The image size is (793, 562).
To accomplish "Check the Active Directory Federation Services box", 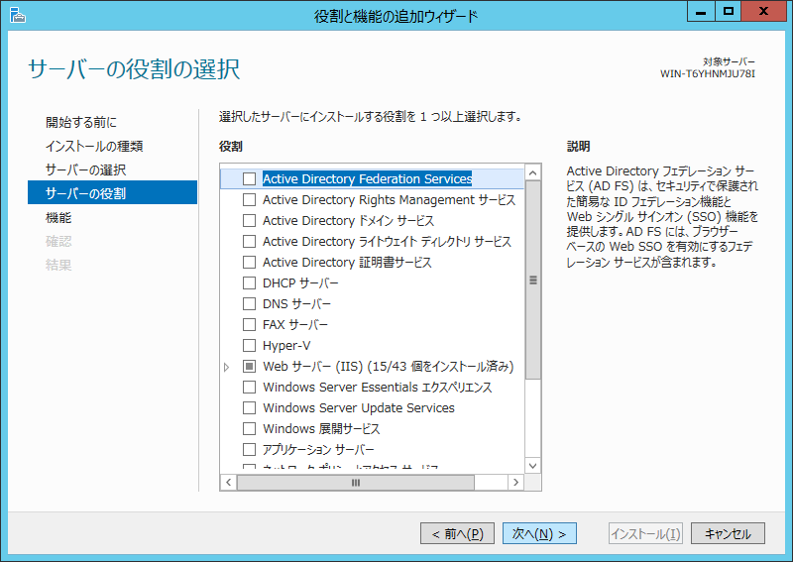I will (249, 179).
